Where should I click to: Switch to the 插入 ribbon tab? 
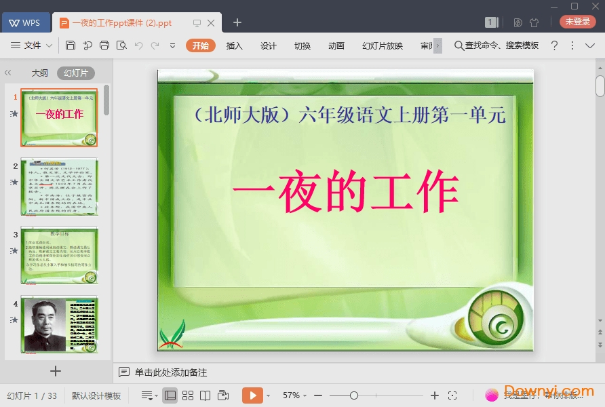(234, 46)
